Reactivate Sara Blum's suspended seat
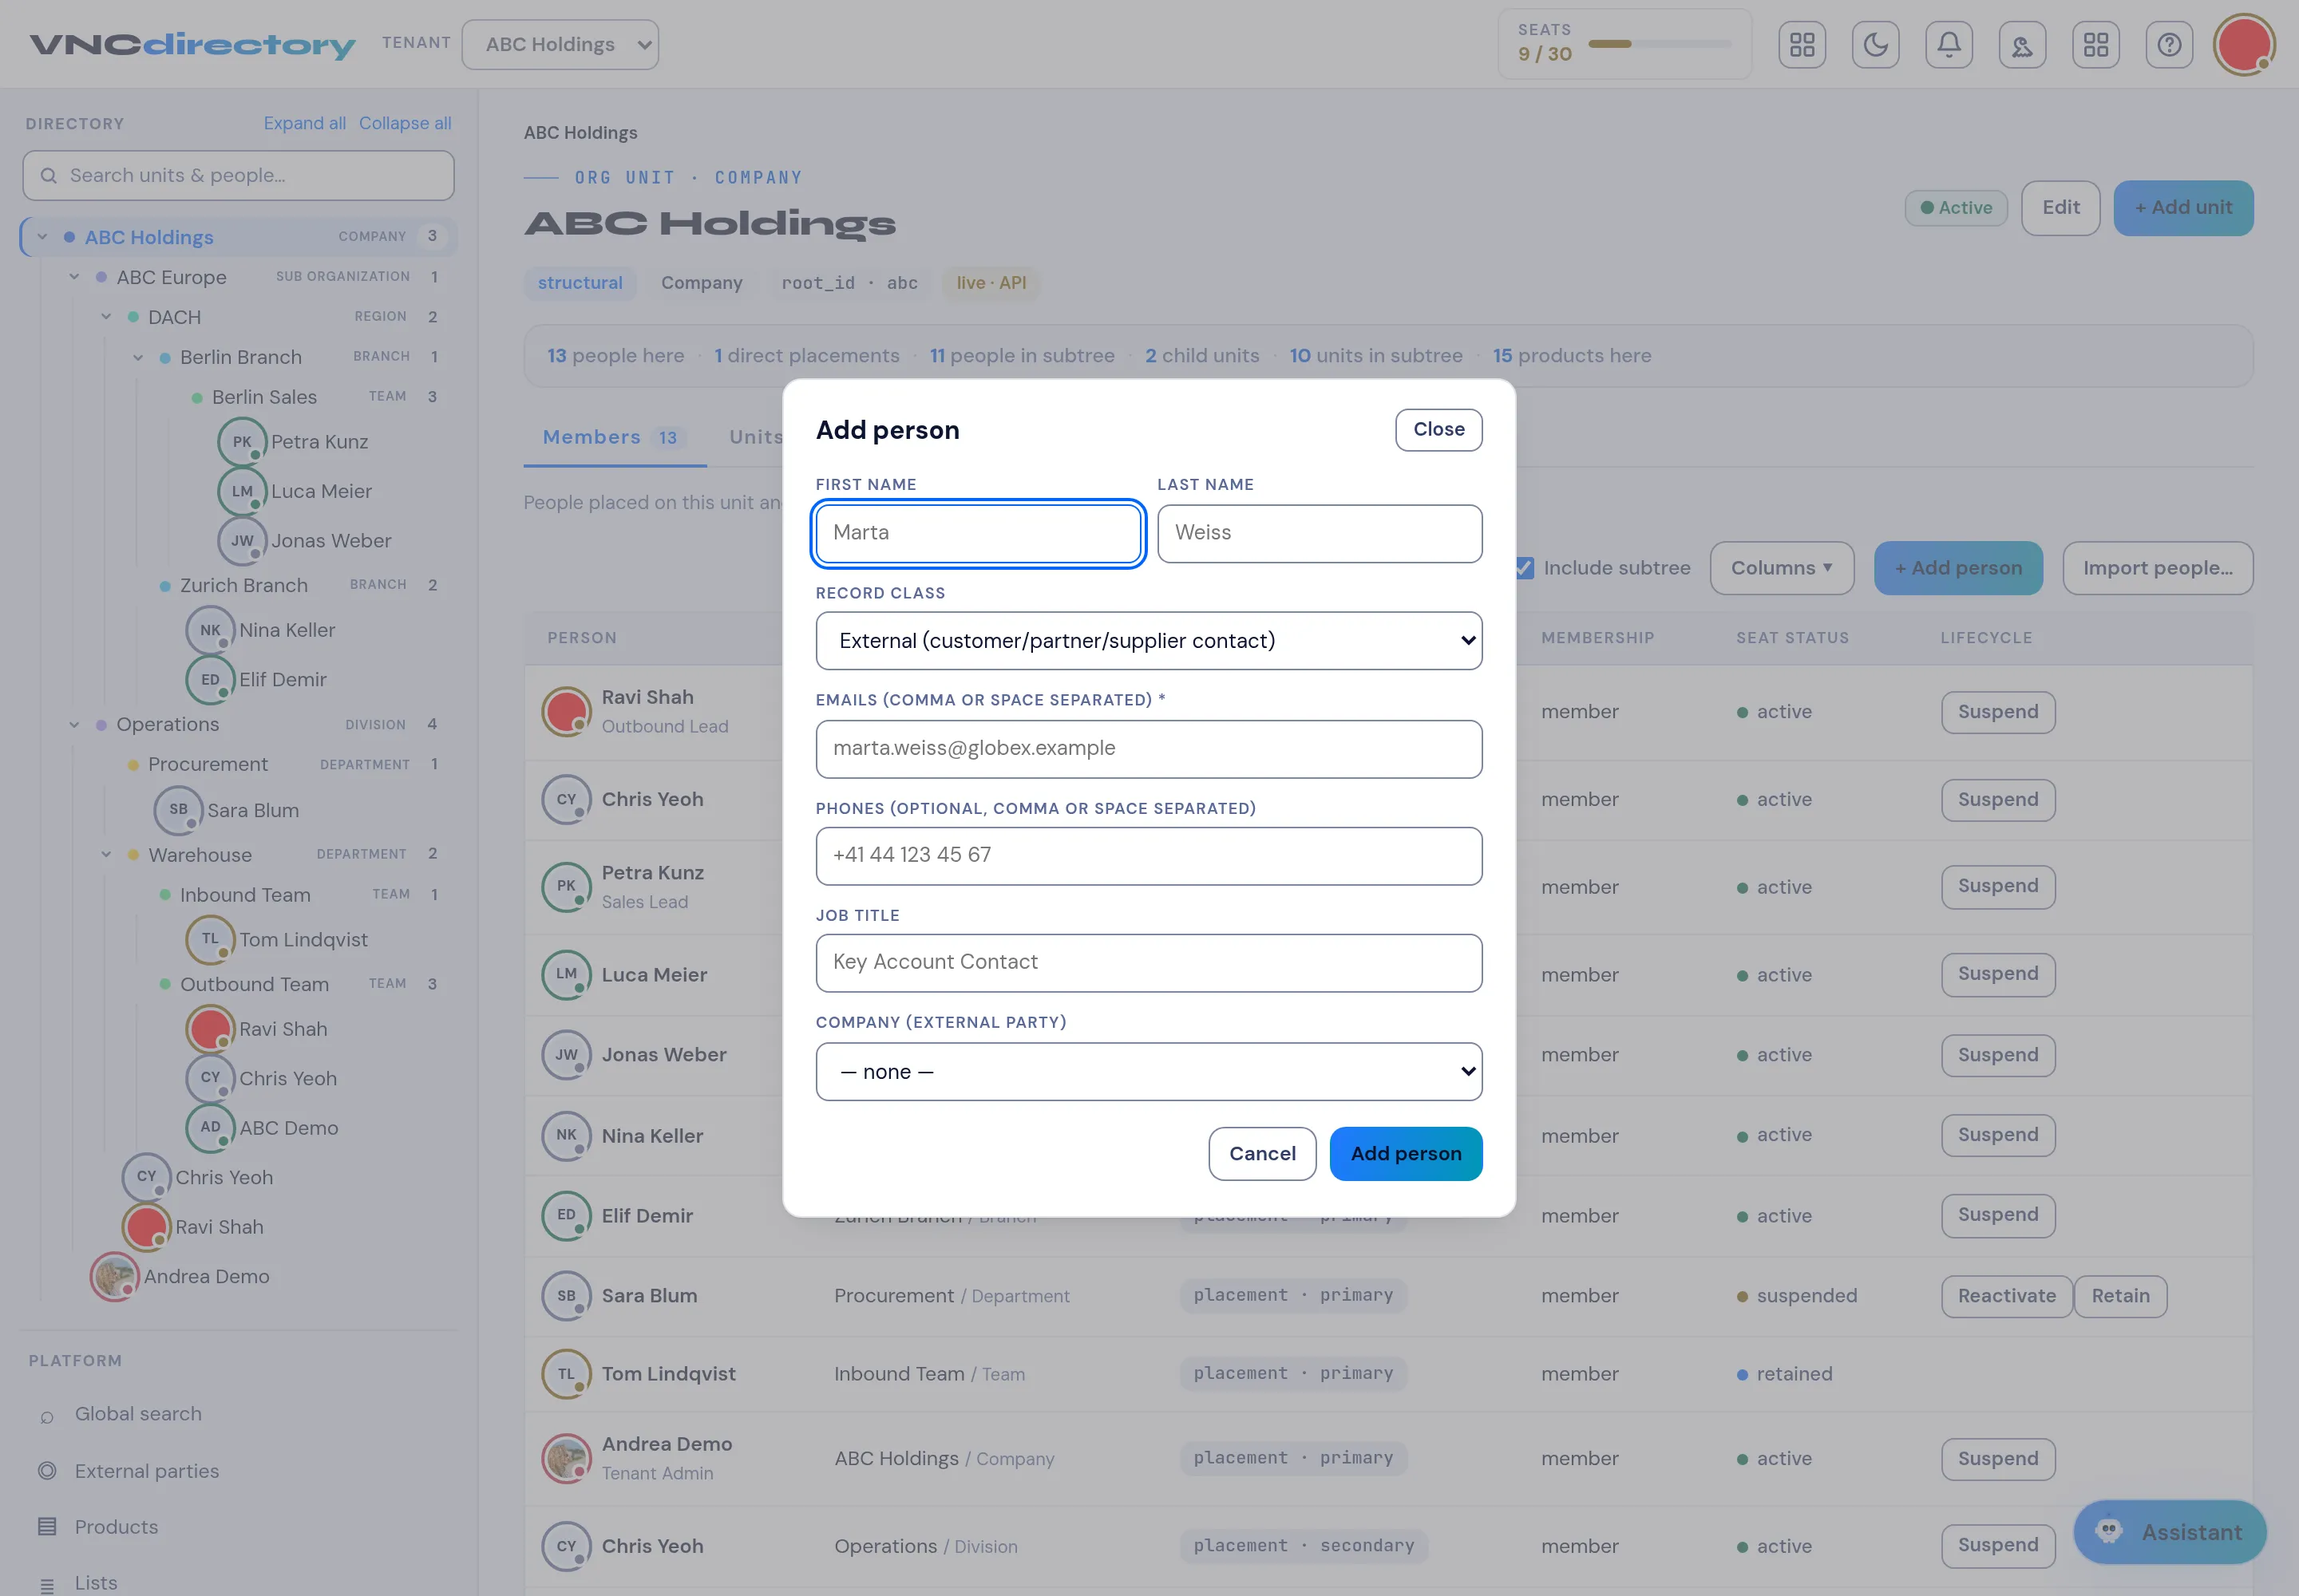This screenshot has width=2299, height=1596. 2006,1297
